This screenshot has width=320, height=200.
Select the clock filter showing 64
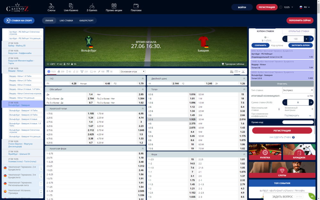click(x=93, y=72)
